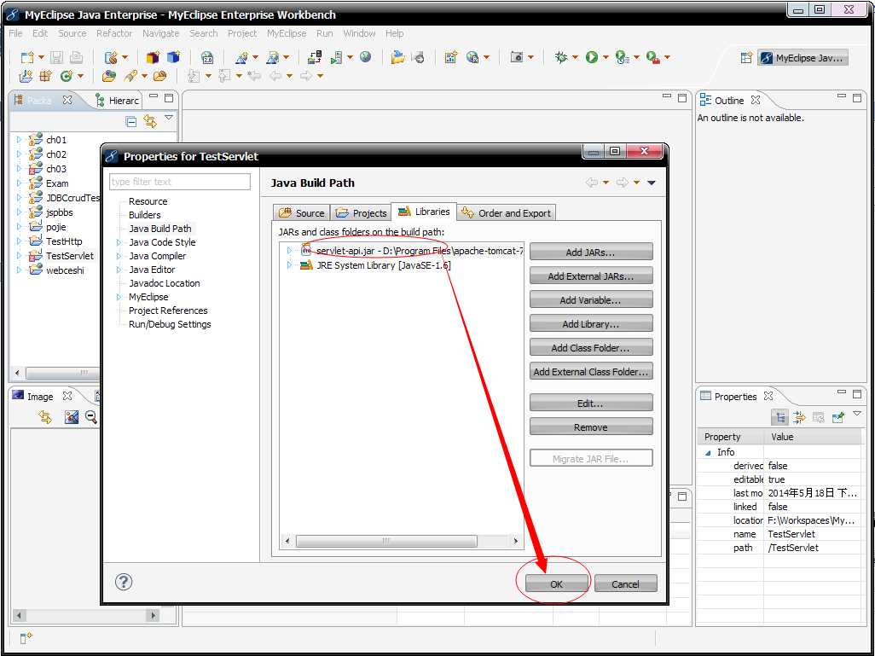Viewport: 875px width, 656px height.
Task: Open the New wizard dropdown arrow
Action: coord(41,57)
